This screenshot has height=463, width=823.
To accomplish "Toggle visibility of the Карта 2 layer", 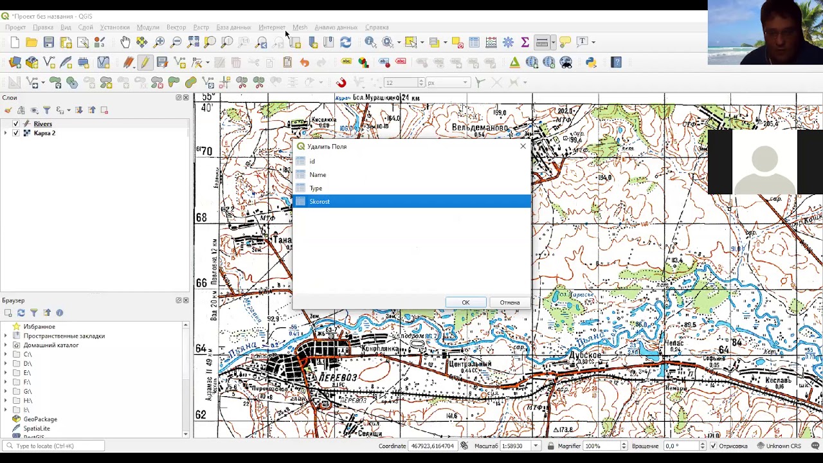I will pos(15,133).
